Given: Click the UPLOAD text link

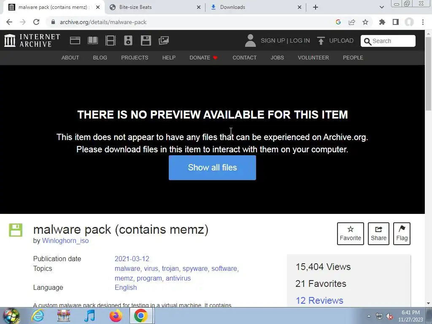Looking at the screenshot, I should 341,40.
